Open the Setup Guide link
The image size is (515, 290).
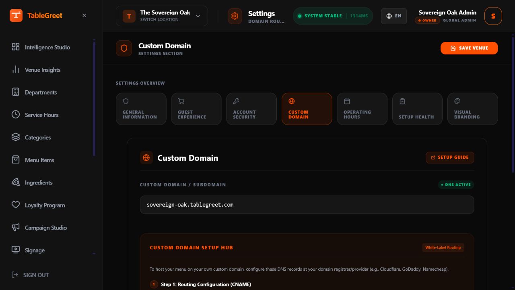(x=450, y=157)
